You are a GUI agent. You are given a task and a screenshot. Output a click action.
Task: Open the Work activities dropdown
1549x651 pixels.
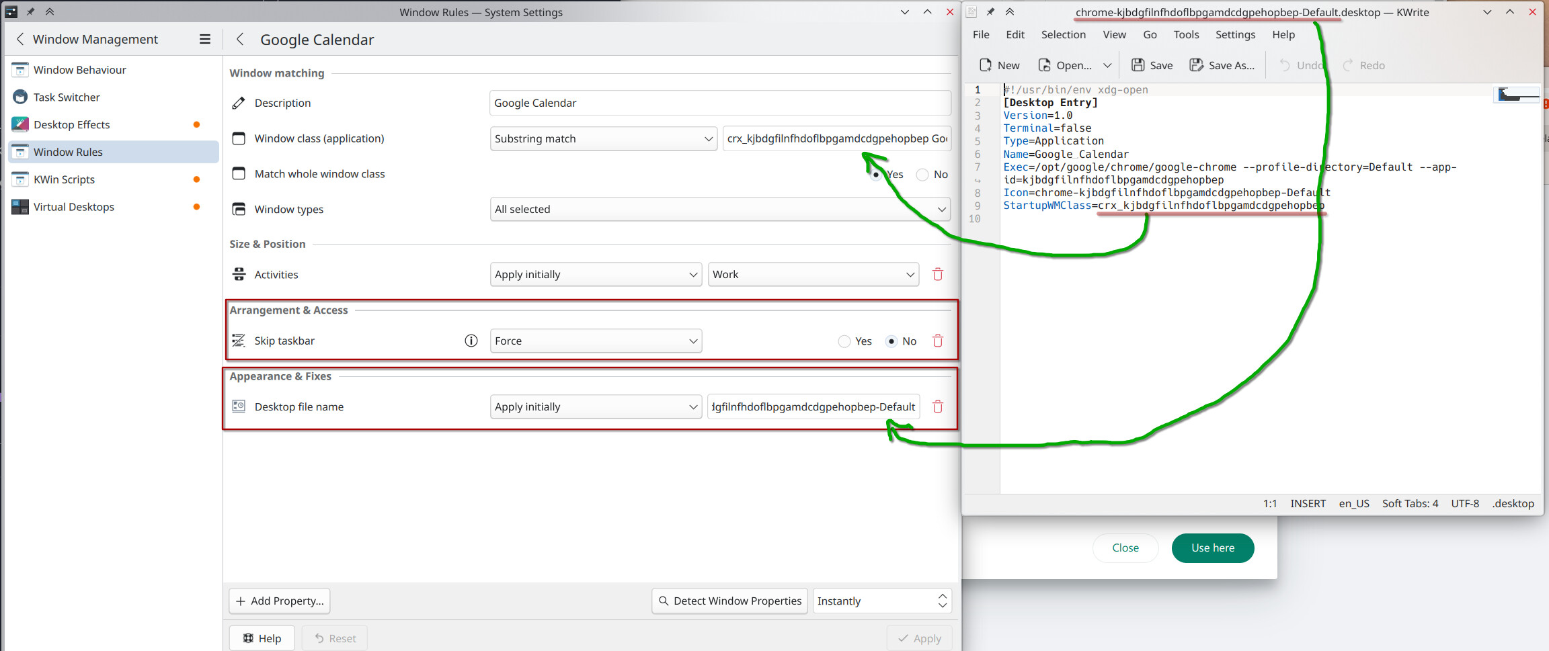point(813,274)
